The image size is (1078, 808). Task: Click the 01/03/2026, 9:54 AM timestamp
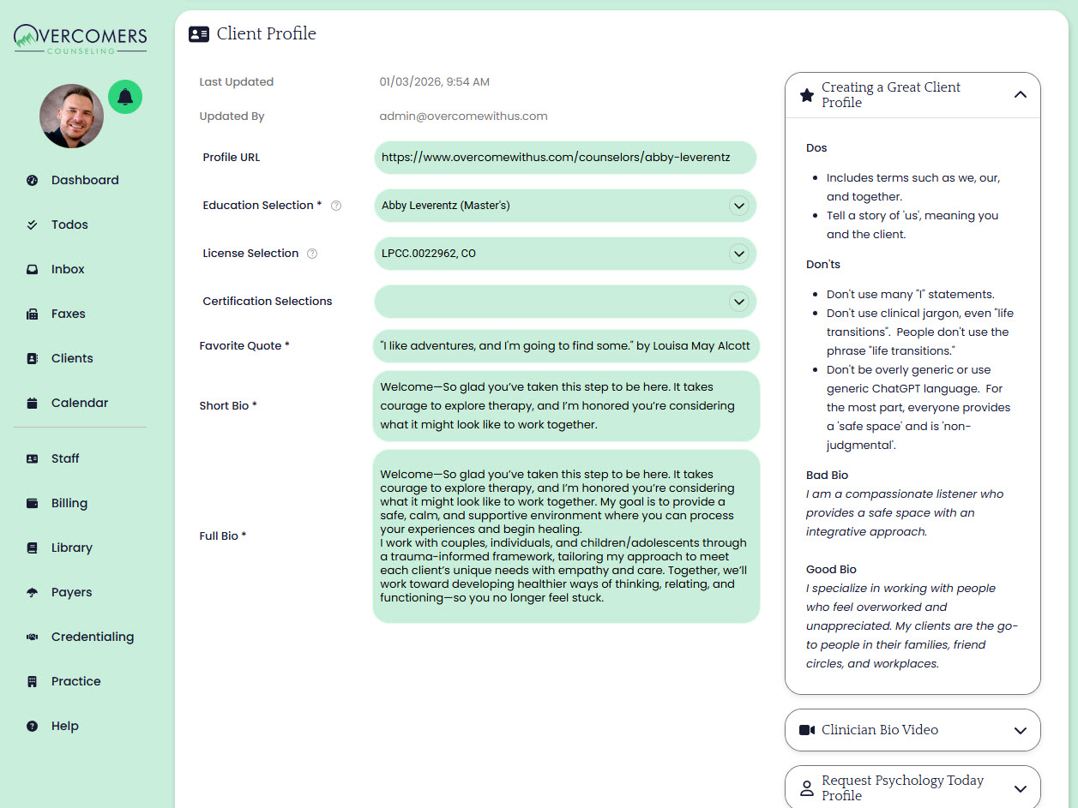coord(435,82)
